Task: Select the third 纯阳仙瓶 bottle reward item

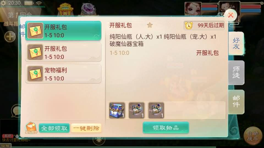Action: [x=156, y=110]
